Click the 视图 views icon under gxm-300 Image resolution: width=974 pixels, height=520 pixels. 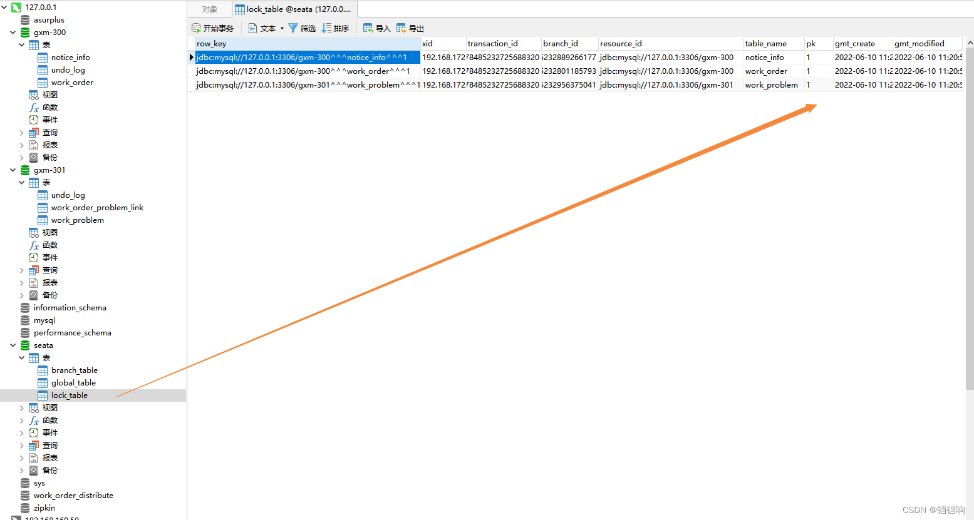[34, 95]
